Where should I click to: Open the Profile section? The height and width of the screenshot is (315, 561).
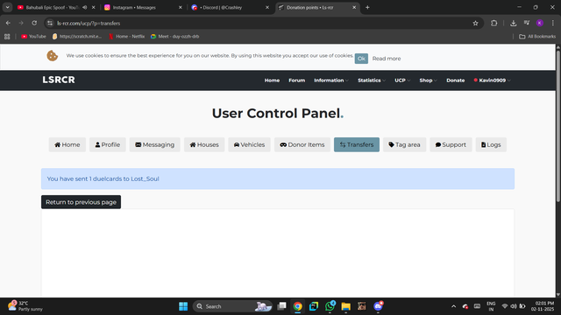[108, 144]
